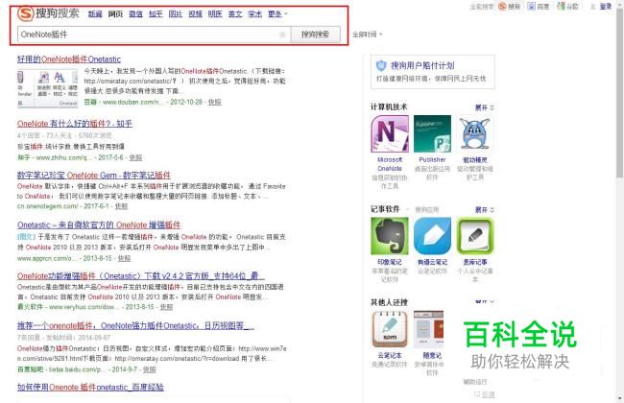Open the 更多 navigation dropdown
Image resolution: width=624 pixels, height=403 pixels.
tap(277, 14)
